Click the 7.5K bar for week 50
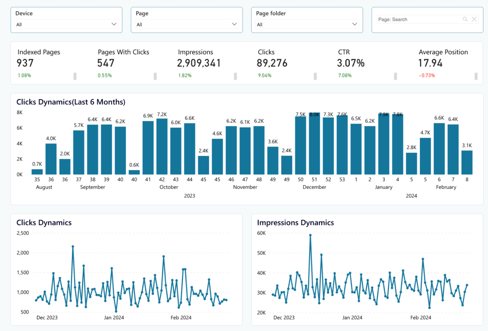 point(301,145)
